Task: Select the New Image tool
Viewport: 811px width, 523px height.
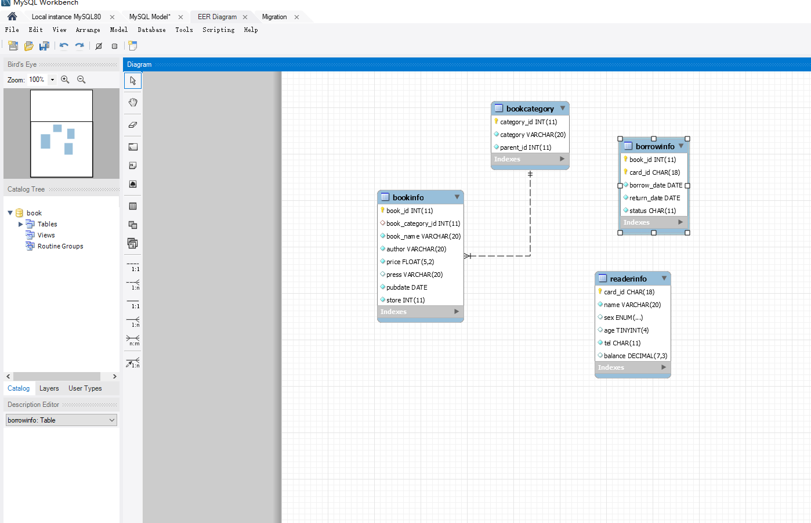Action: (133, 184)
